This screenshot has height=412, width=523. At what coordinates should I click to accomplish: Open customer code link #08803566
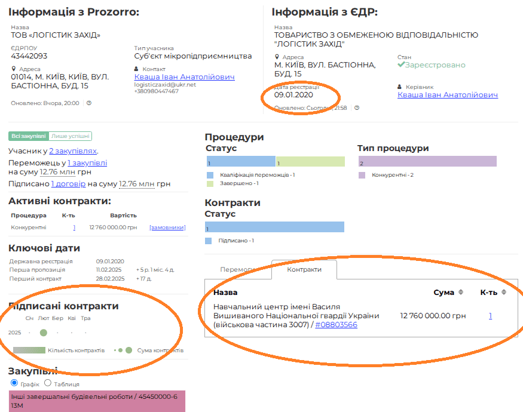[336, 324]
